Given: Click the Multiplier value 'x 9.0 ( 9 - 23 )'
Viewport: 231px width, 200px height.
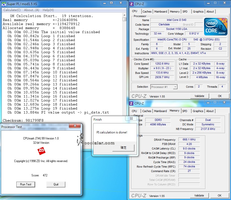Looking at the screenshot, I should tap(162, 68).
